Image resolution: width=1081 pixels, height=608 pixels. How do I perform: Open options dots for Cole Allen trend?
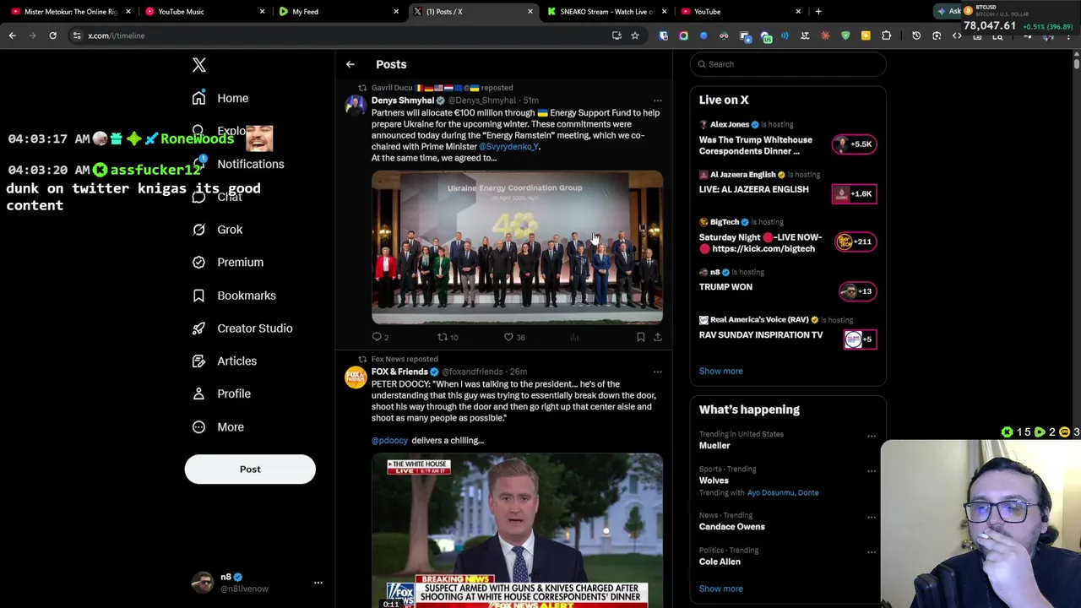[871, 552]
